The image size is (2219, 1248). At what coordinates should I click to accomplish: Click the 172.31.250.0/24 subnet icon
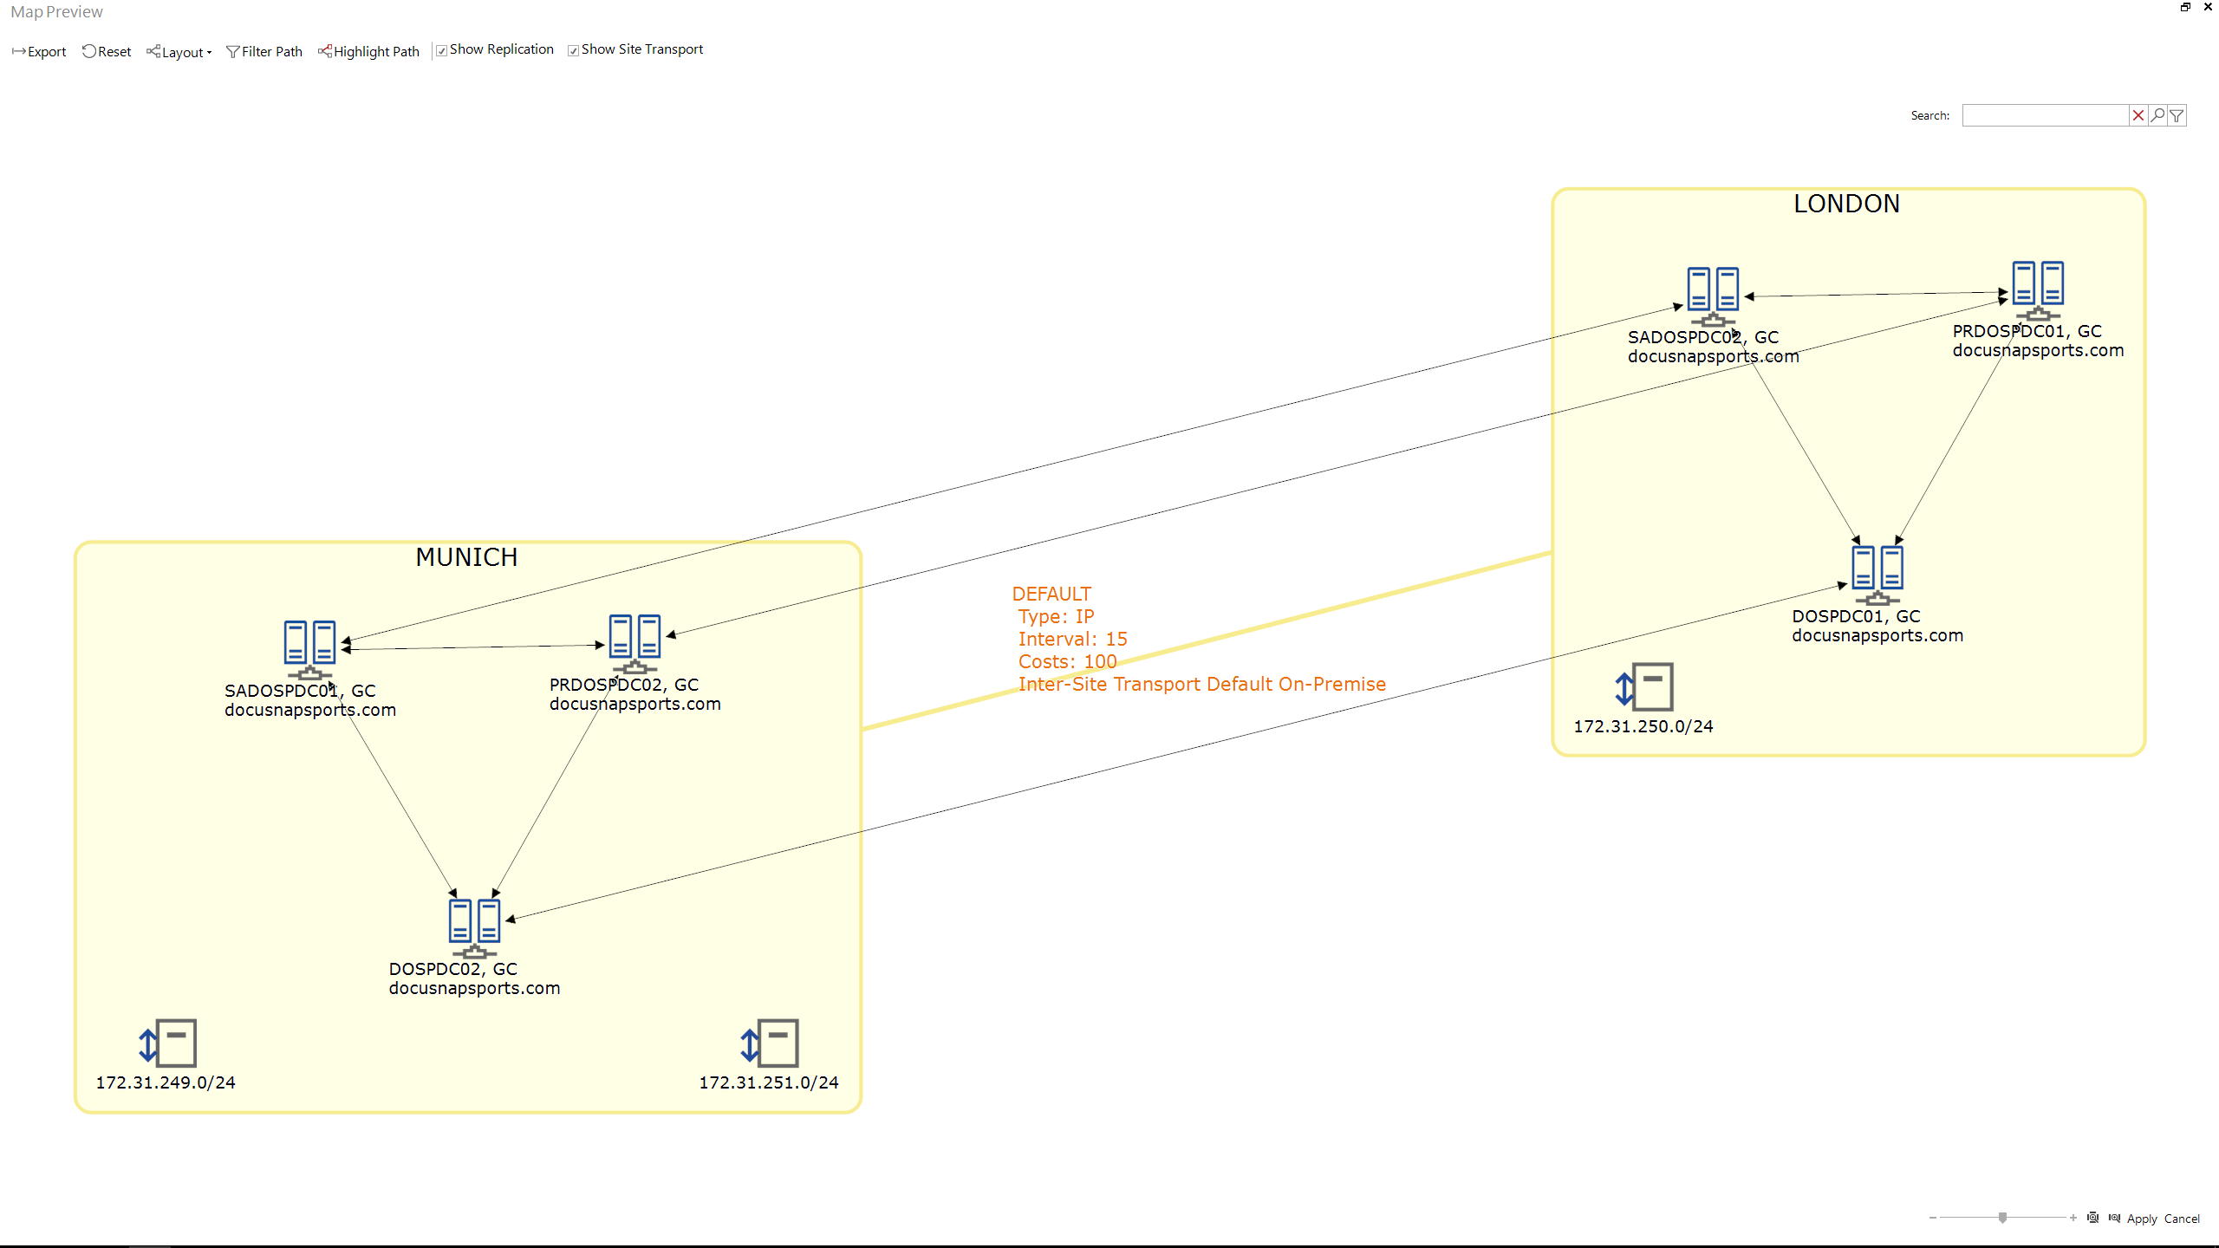1644,687
